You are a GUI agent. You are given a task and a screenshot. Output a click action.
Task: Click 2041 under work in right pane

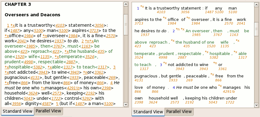pyautogui.click(x=241, y=23)
